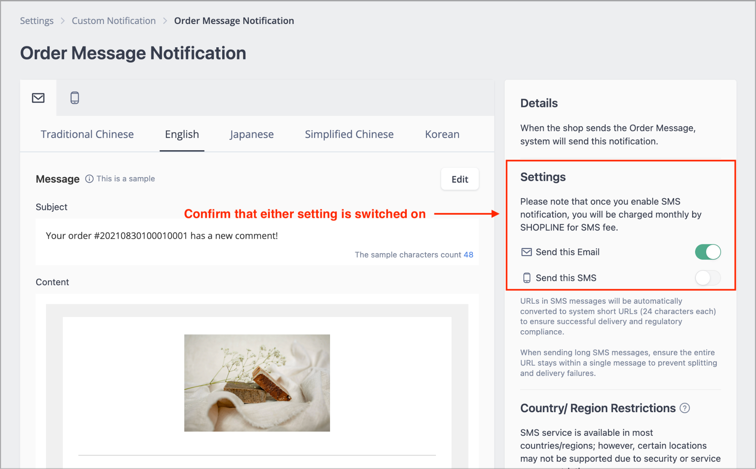The image size is (756, 469).
Task: Turn off the Send this Email toggle
Action: click(708, 252)
